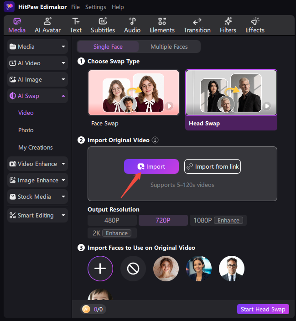The height and width of the screenshot is (321, 296).
Task: Open the File menu
Action: click(x=75, y=7)
